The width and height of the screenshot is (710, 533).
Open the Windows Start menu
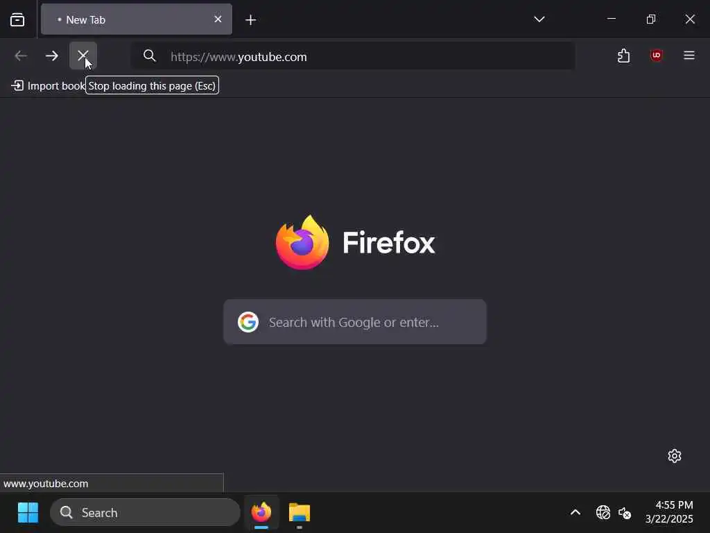[x=28, y=513]
